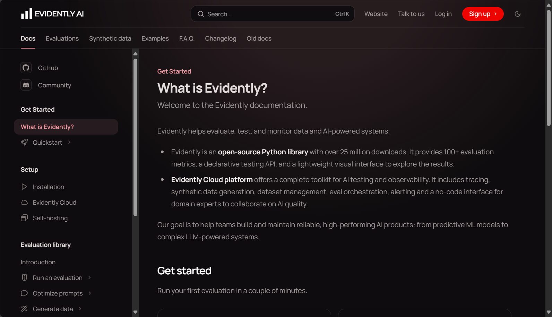Open the Evidently Cloud sidebar link

[x=54, y=202]
